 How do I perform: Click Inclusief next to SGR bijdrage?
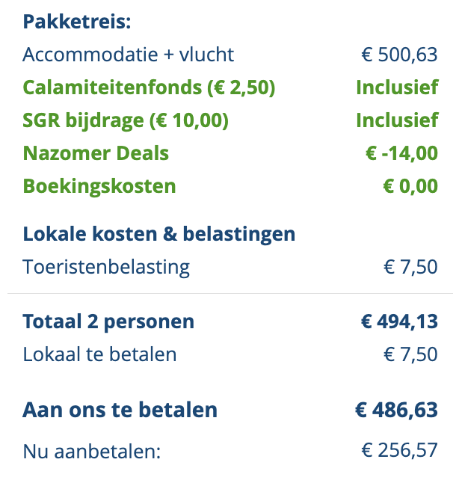click(x=396, y=120)
